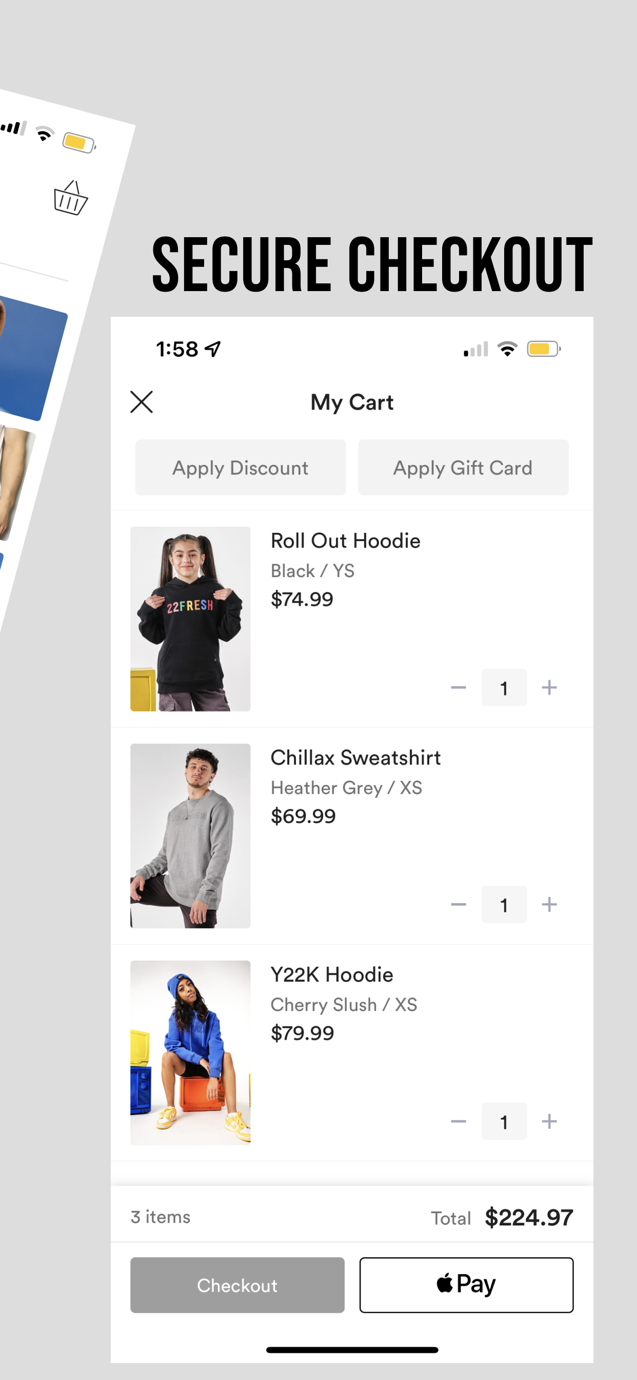This screenshot has height=1380, width=637.
Task: Open the Y22K Hoodie product image
Action: click(x=190, y=1052)
